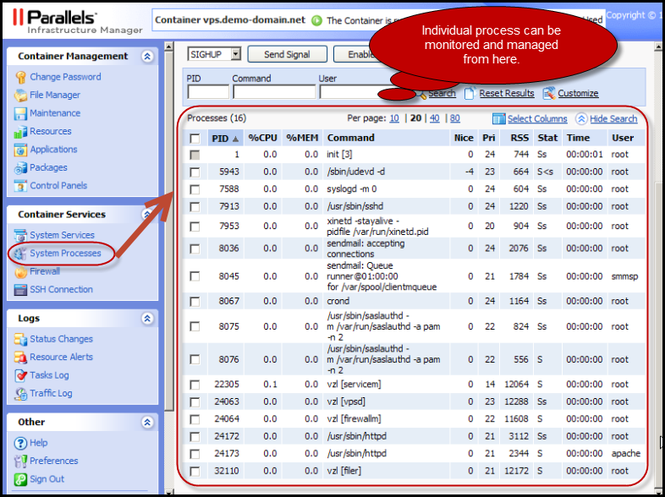Tick the vzl [filer] 32110 checkbox

(195, 471)
